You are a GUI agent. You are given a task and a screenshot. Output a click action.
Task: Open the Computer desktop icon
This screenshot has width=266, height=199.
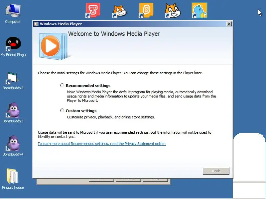13,14
